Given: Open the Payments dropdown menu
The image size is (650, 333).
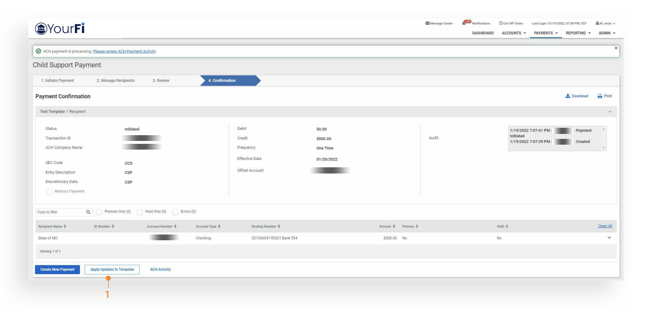Looking at the screenshot, I should [x=545, y=33].
